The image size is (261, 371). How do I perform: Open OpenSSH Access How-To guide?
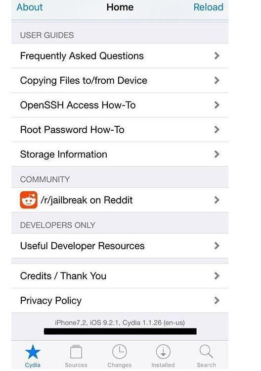[120, 105]
